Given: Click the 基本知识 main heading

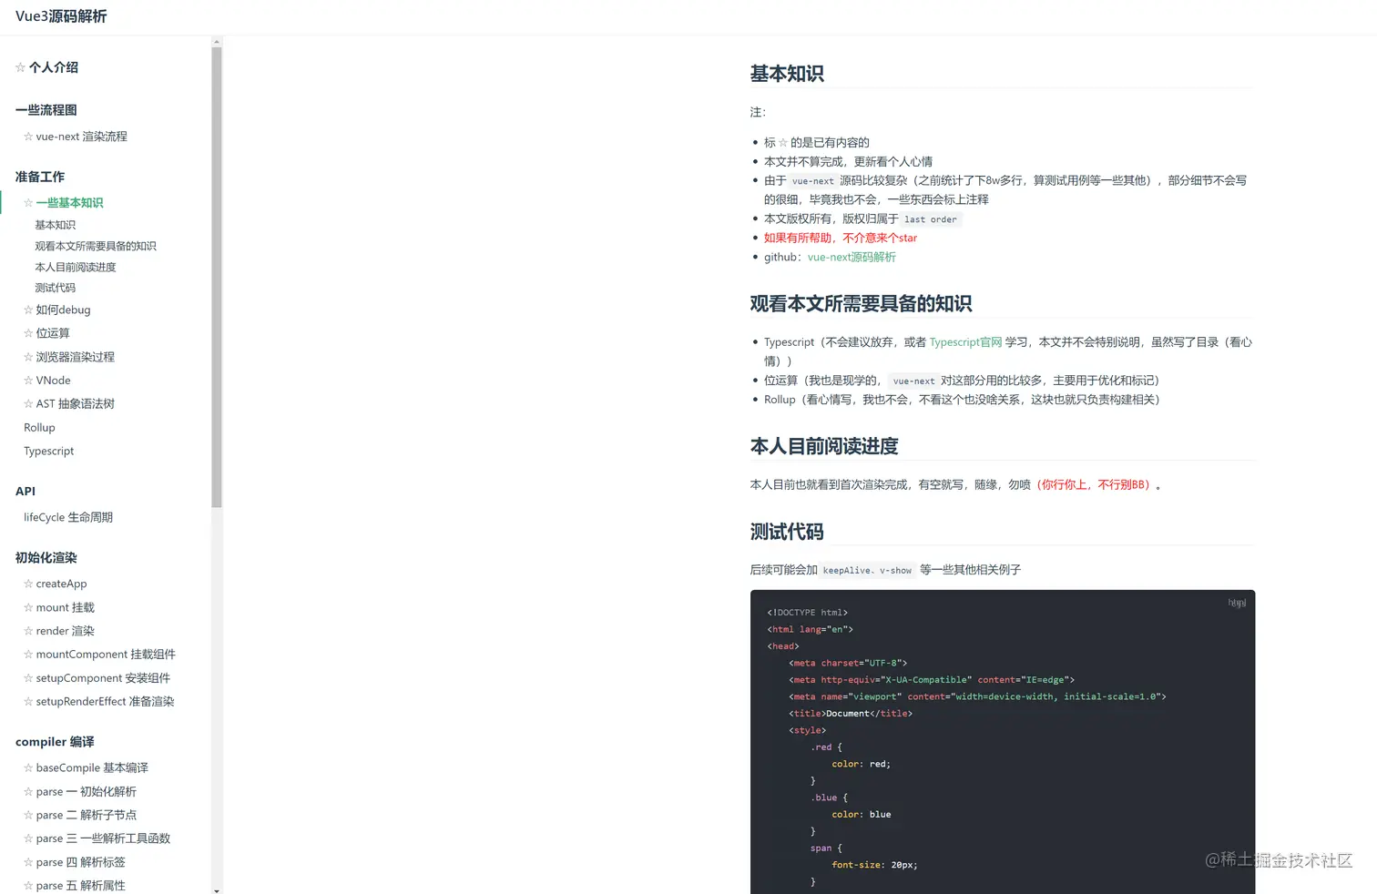Looking at the screenshot, I should 787,74.
